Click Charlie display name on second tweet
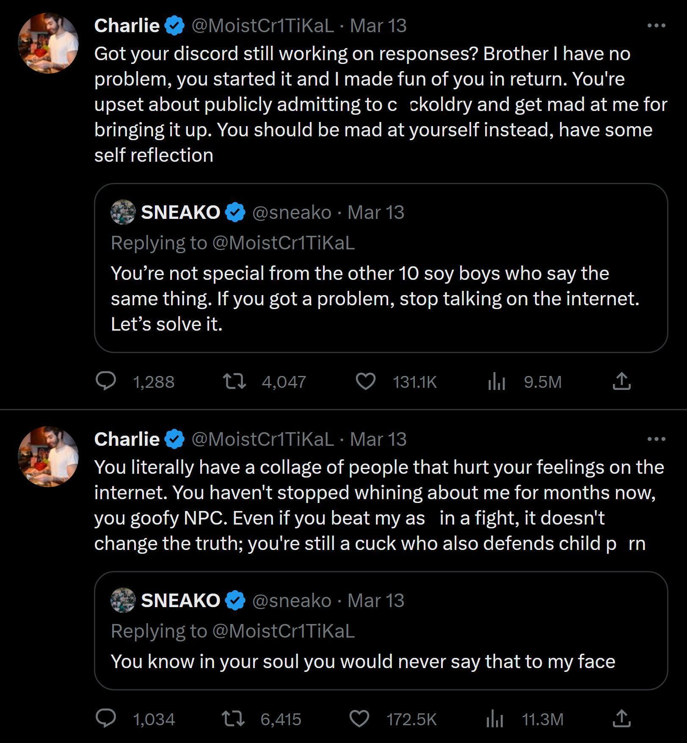This screenshot has width=687, height=743. (x=127, y=439)
